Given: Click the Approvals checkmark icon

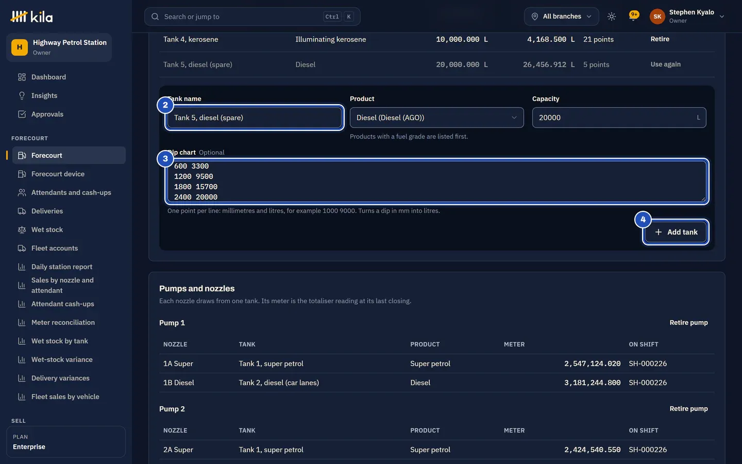Looking at the screenshot, I should pos(22,114).
